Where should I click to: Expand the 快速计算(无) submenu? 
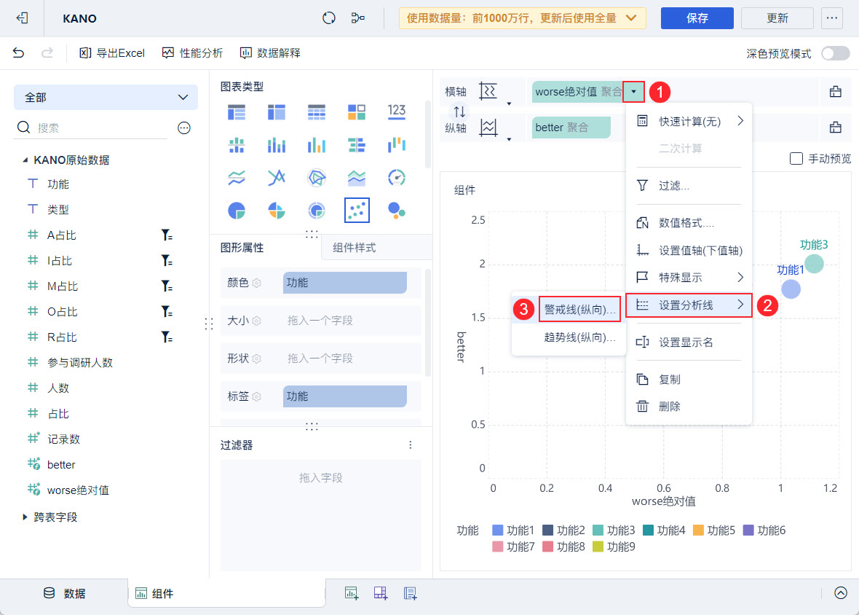click(x=740, y=120)
